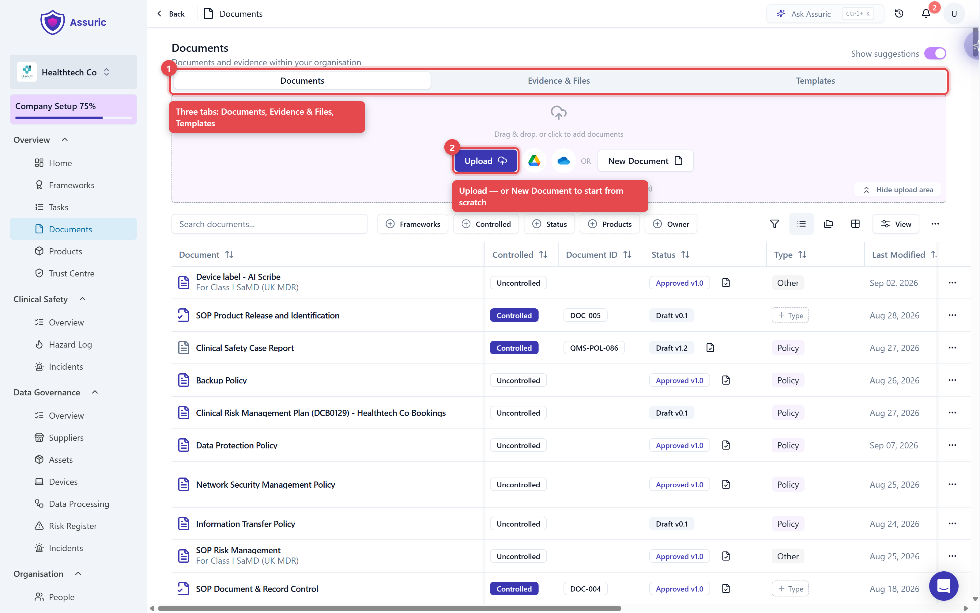This screenshot has height=613, width=980.
Task: Open the chat support bubble
Action: click(x=944, y=586)
